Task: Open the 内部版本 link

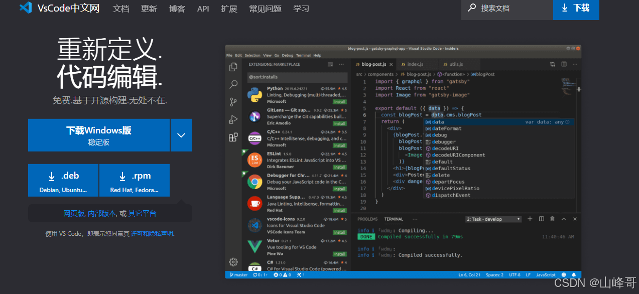Action: point(102,213)
